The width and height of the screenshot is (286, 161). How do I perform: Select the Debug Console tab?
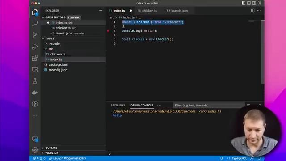click(x=142, y=106)
